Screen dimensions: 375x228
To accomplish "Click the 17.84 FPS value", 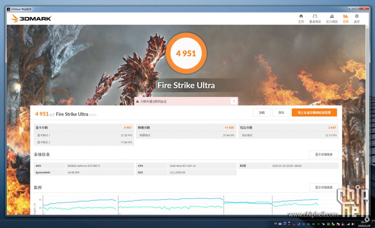I will [x=126, y=142].
